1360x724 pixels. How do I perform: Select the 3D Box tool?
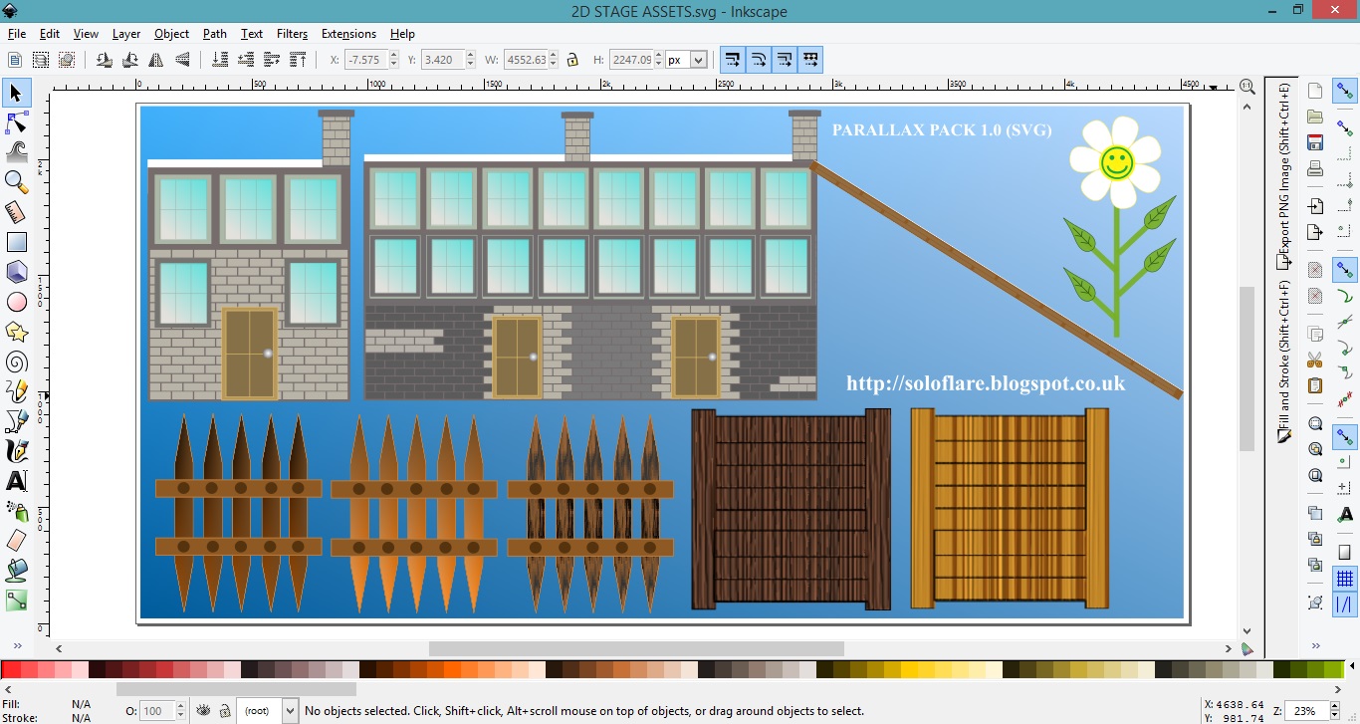click(x=16, y=272)
